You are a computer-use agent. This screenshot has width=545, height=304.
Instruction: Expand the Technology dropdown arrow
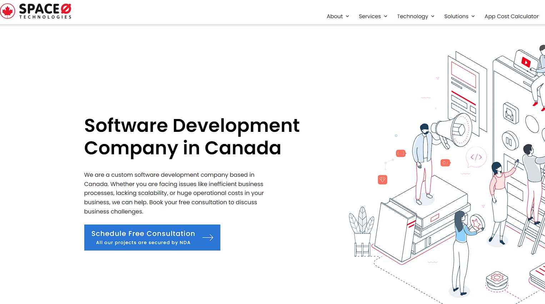[x=432, y=16]
